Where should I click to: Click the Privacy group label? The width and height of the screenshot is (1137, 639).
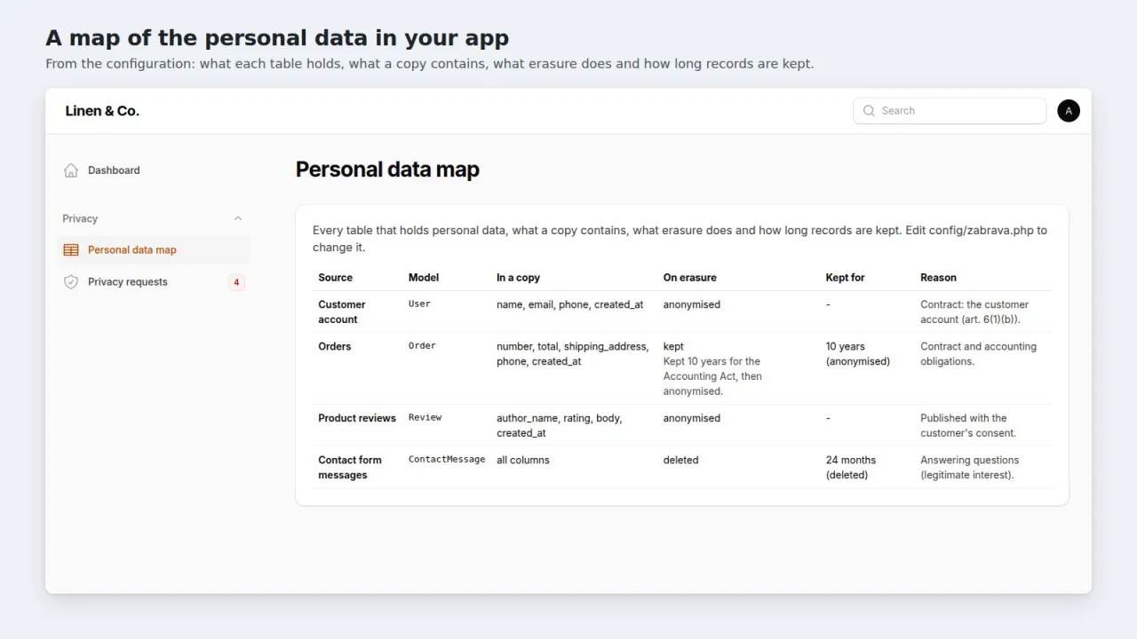pos(80,218)
